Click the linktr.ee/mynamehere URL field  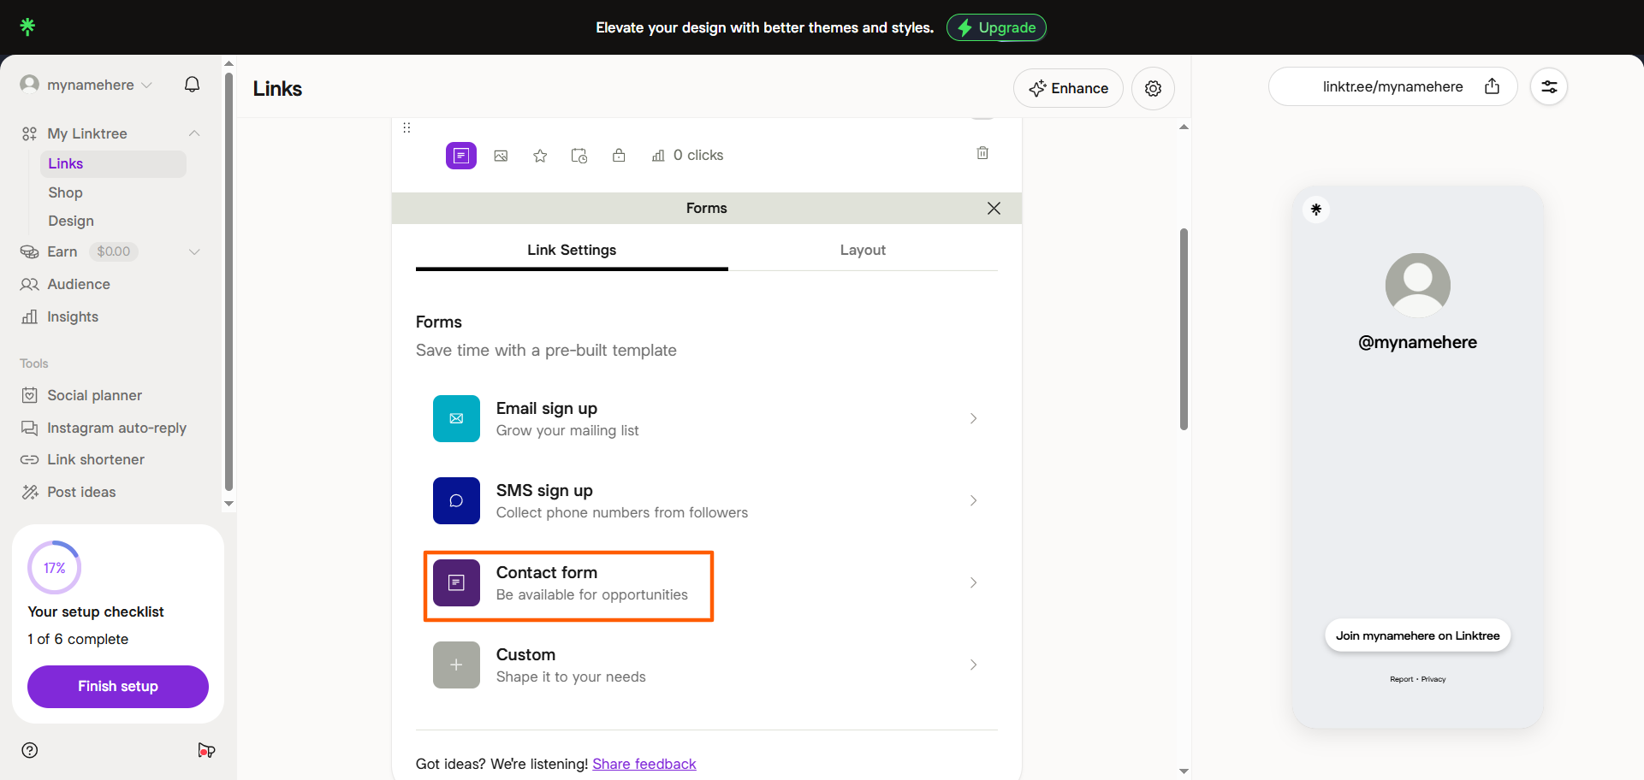pyautogui.click(x=1392, y=86)
